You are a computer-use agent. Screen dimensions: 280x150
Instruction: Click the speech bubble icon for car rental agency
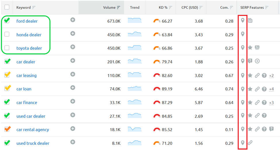[x=271, y=129]
